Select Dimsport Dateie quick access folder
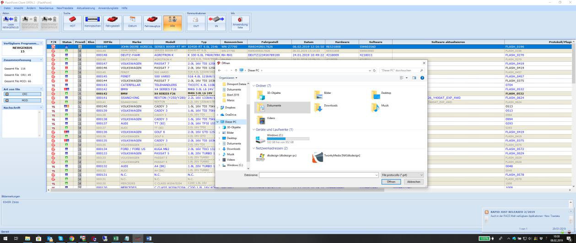This screenshot has width=576, height=243. [x=236, y=84]
